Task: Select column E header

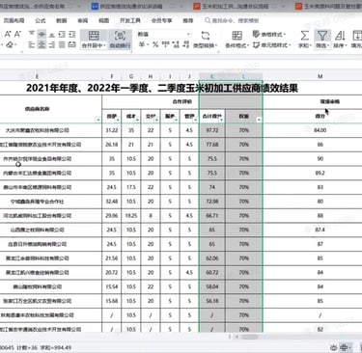Action: click(x=37, y=76)
